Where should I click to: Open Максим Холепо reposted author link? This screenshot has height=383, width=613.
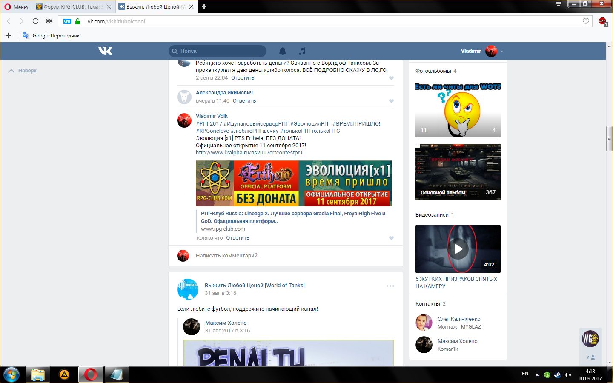(x=226, y=323)
